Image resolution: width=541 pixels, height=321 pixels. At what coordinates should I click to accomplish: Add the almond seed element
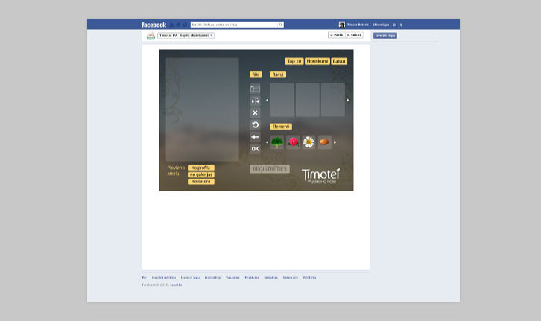[325, 142]
